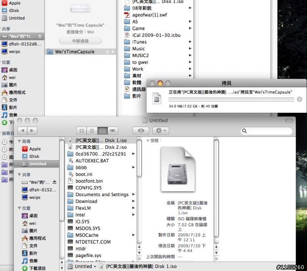Viewport: 307px width, 271px height.
Task: Expand the Music folder arrow in back window
Action: [x=190, y=48]
